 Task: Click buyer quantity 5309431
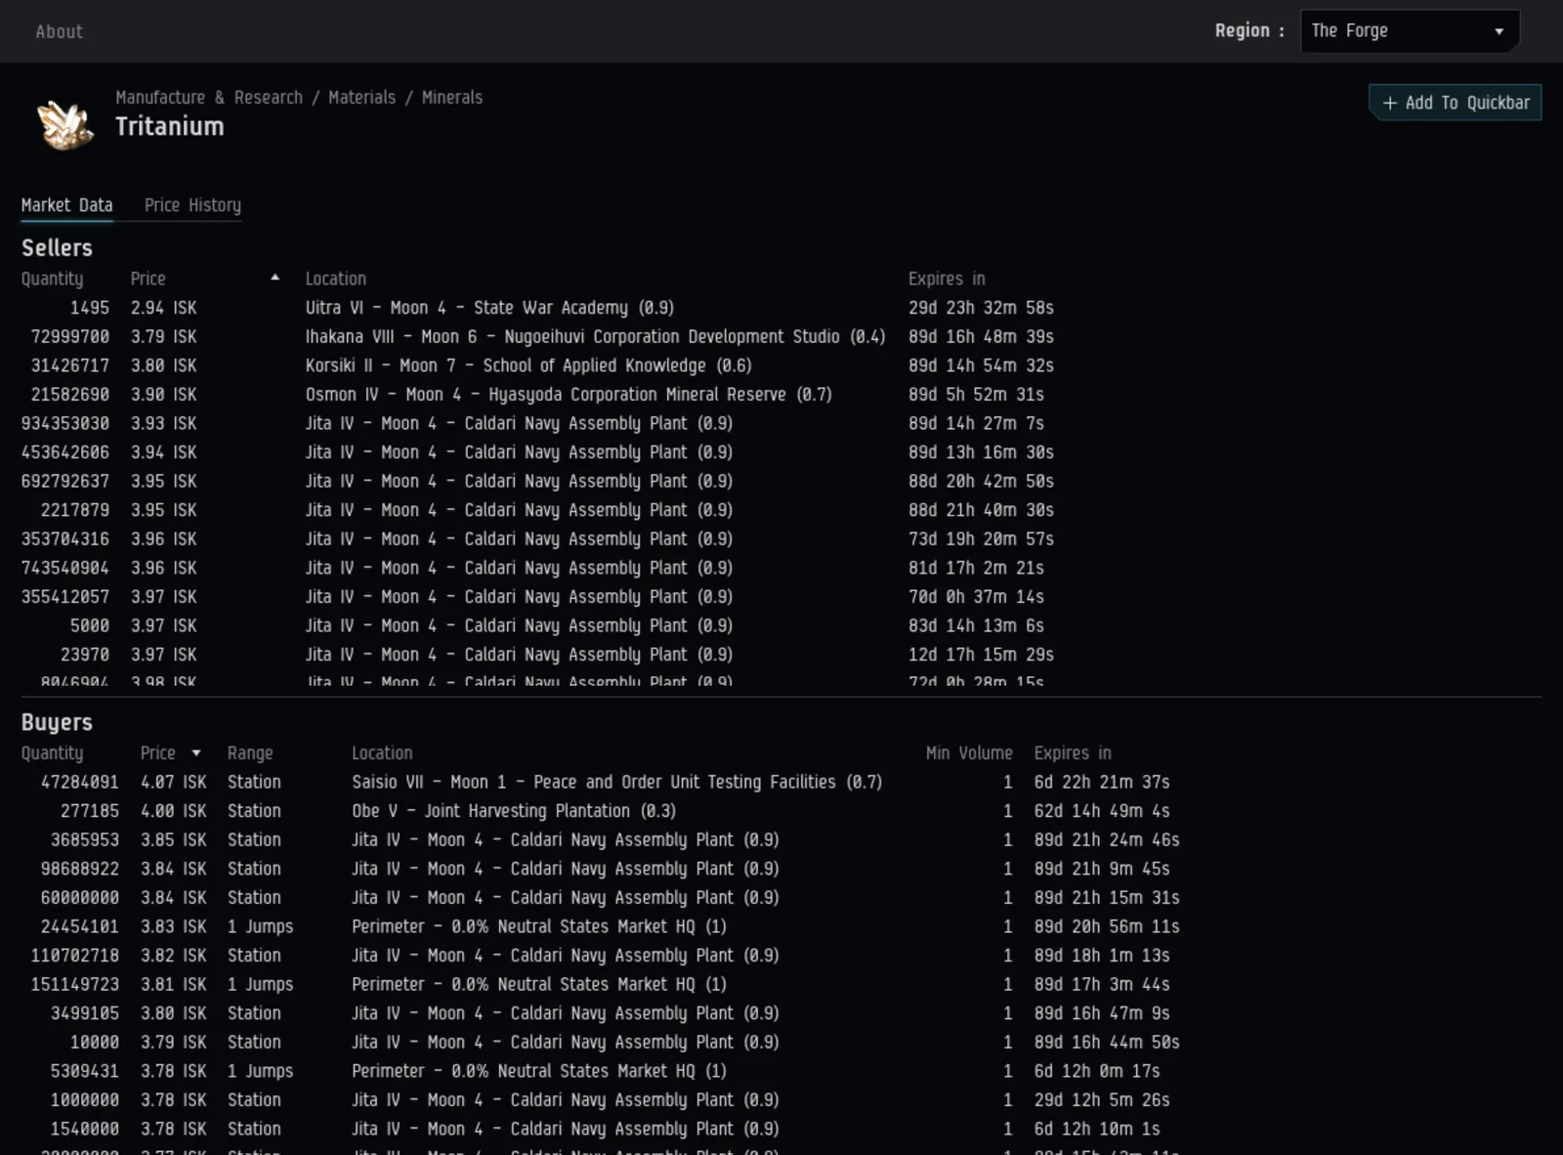tap(85, 1071)
